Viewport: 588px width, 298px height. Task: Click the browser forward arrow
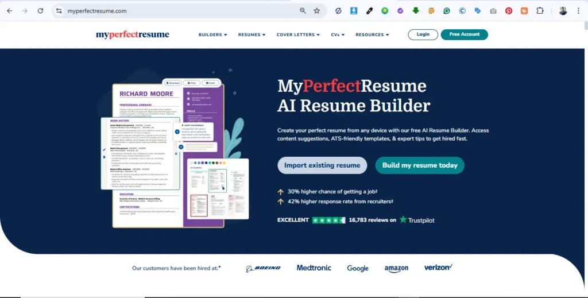(25, 11)
